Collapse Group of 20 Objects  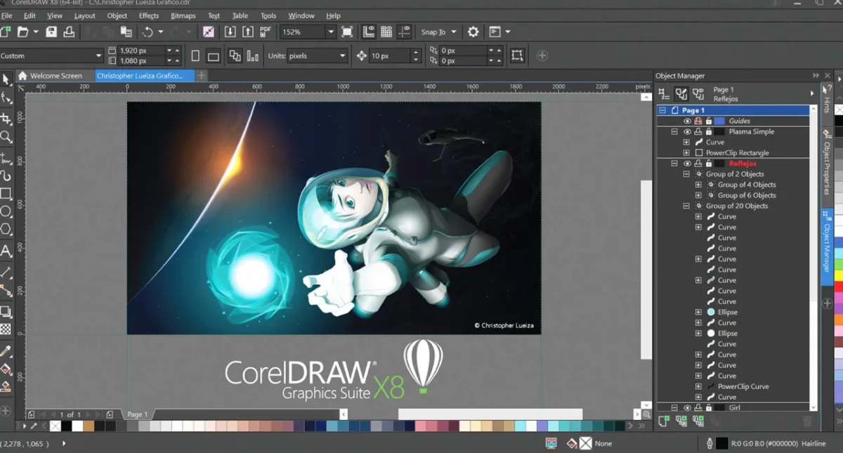pyautogui.click(x=686, y=206)
